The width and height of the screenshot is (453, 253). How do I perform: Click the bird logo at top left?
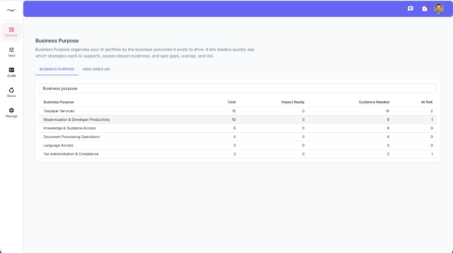(11, 11)
